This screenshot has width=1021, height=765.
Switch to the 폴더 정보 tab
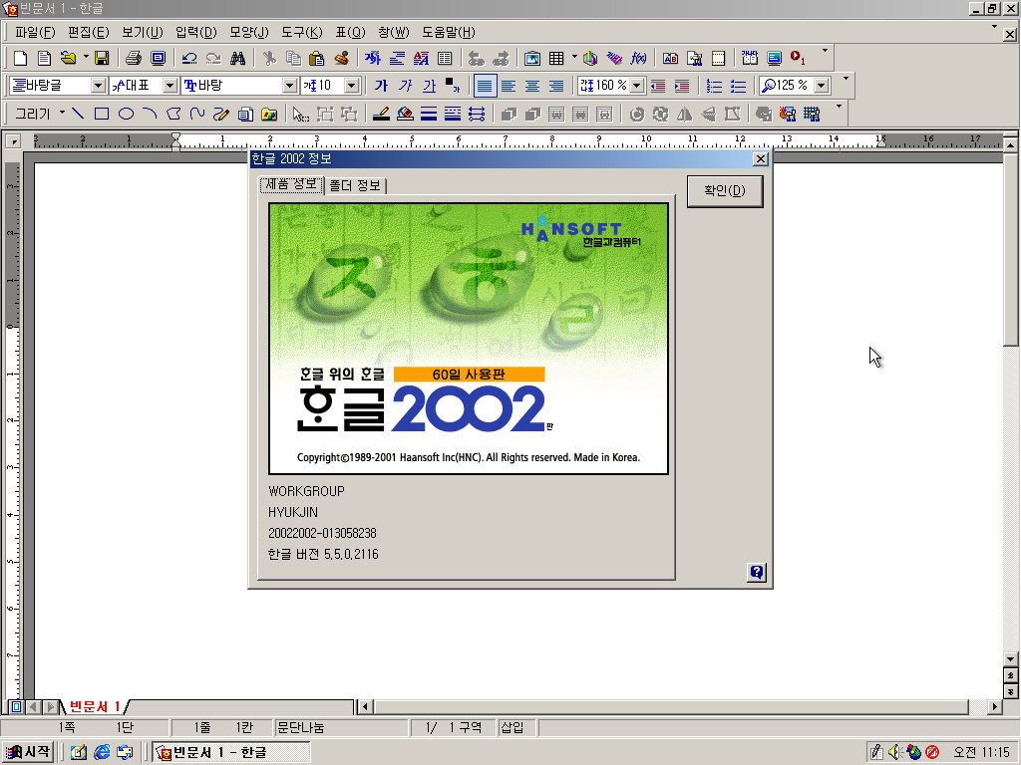click(355, 185)
